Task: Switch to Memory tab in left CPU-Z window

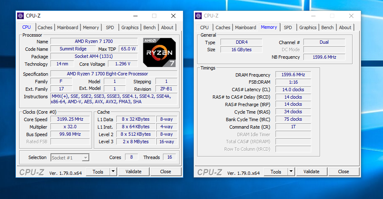Action: (x=91, y=27)
